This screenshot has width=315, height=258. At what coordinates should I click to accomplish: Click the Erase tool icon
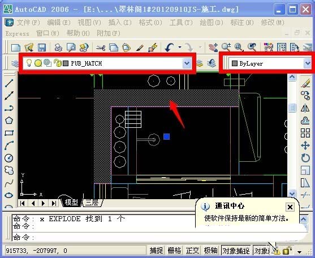[x=305, y=83]
